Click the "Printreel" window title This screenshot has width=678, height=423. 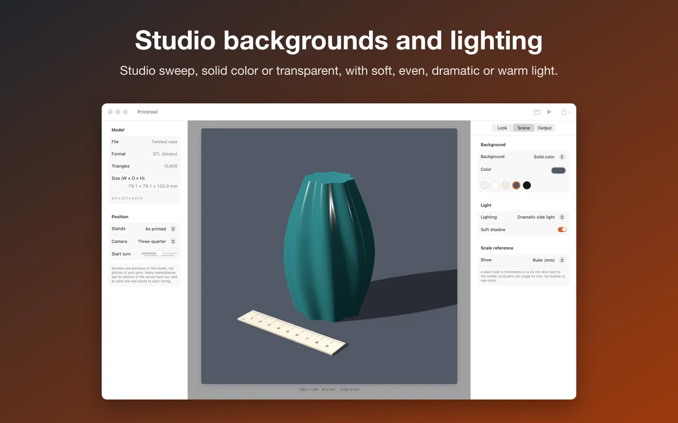pos(147,112)
